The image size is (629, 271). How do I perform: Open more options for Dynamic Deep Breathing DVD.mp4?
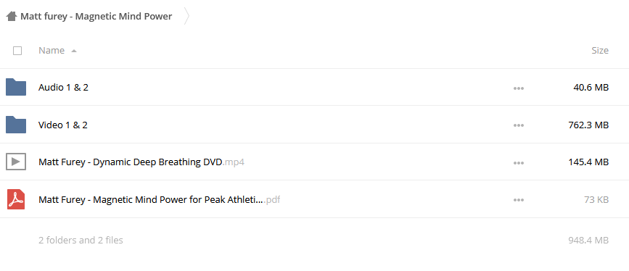coord(519,163)
